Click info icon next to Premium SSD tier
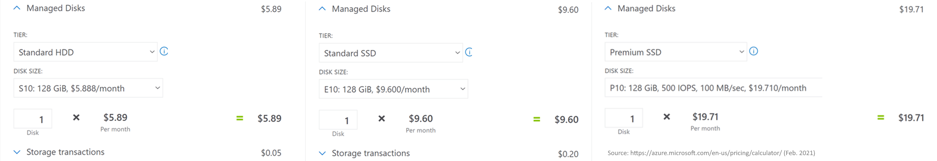937x161 pixels. [x=753, y=51]
